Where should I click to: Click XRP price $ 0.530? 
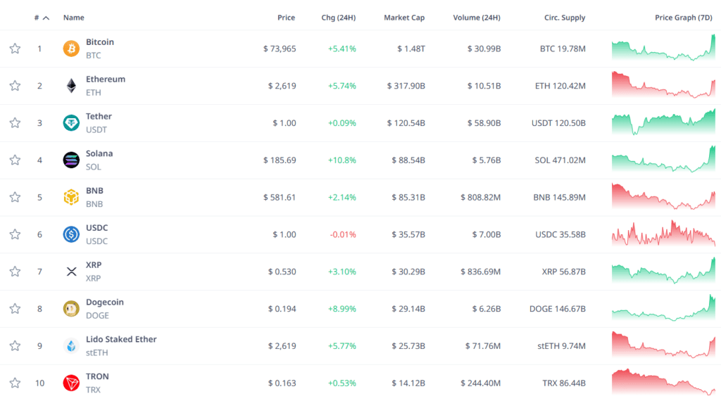282,272
